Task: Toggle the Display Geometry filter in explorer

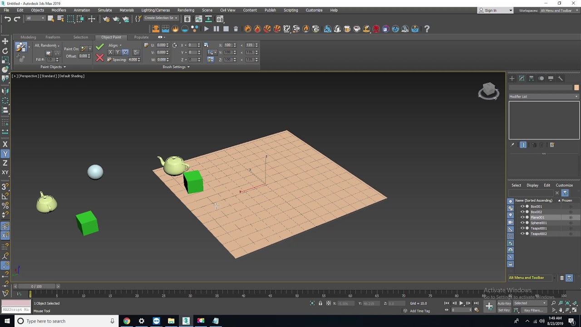Action: click(510, 201)
